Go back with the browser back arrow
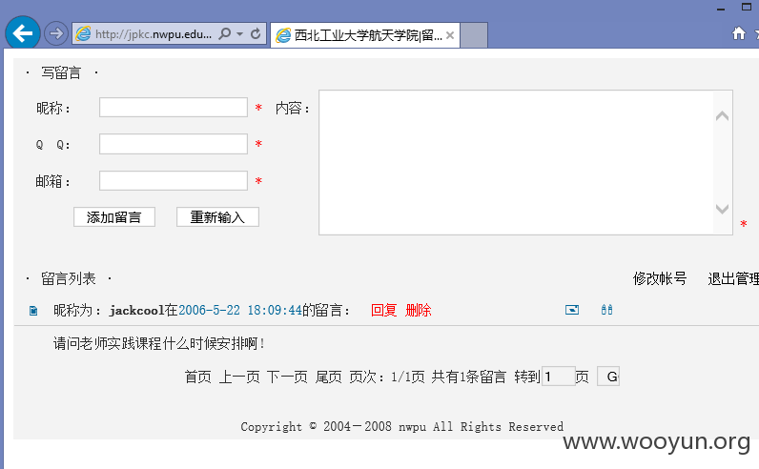 click(x=22, y=33)
